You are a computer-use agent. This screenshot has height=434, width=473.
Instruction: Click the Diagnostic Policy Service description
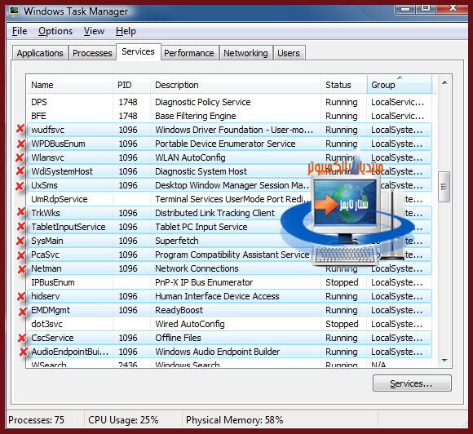(203, 102)
